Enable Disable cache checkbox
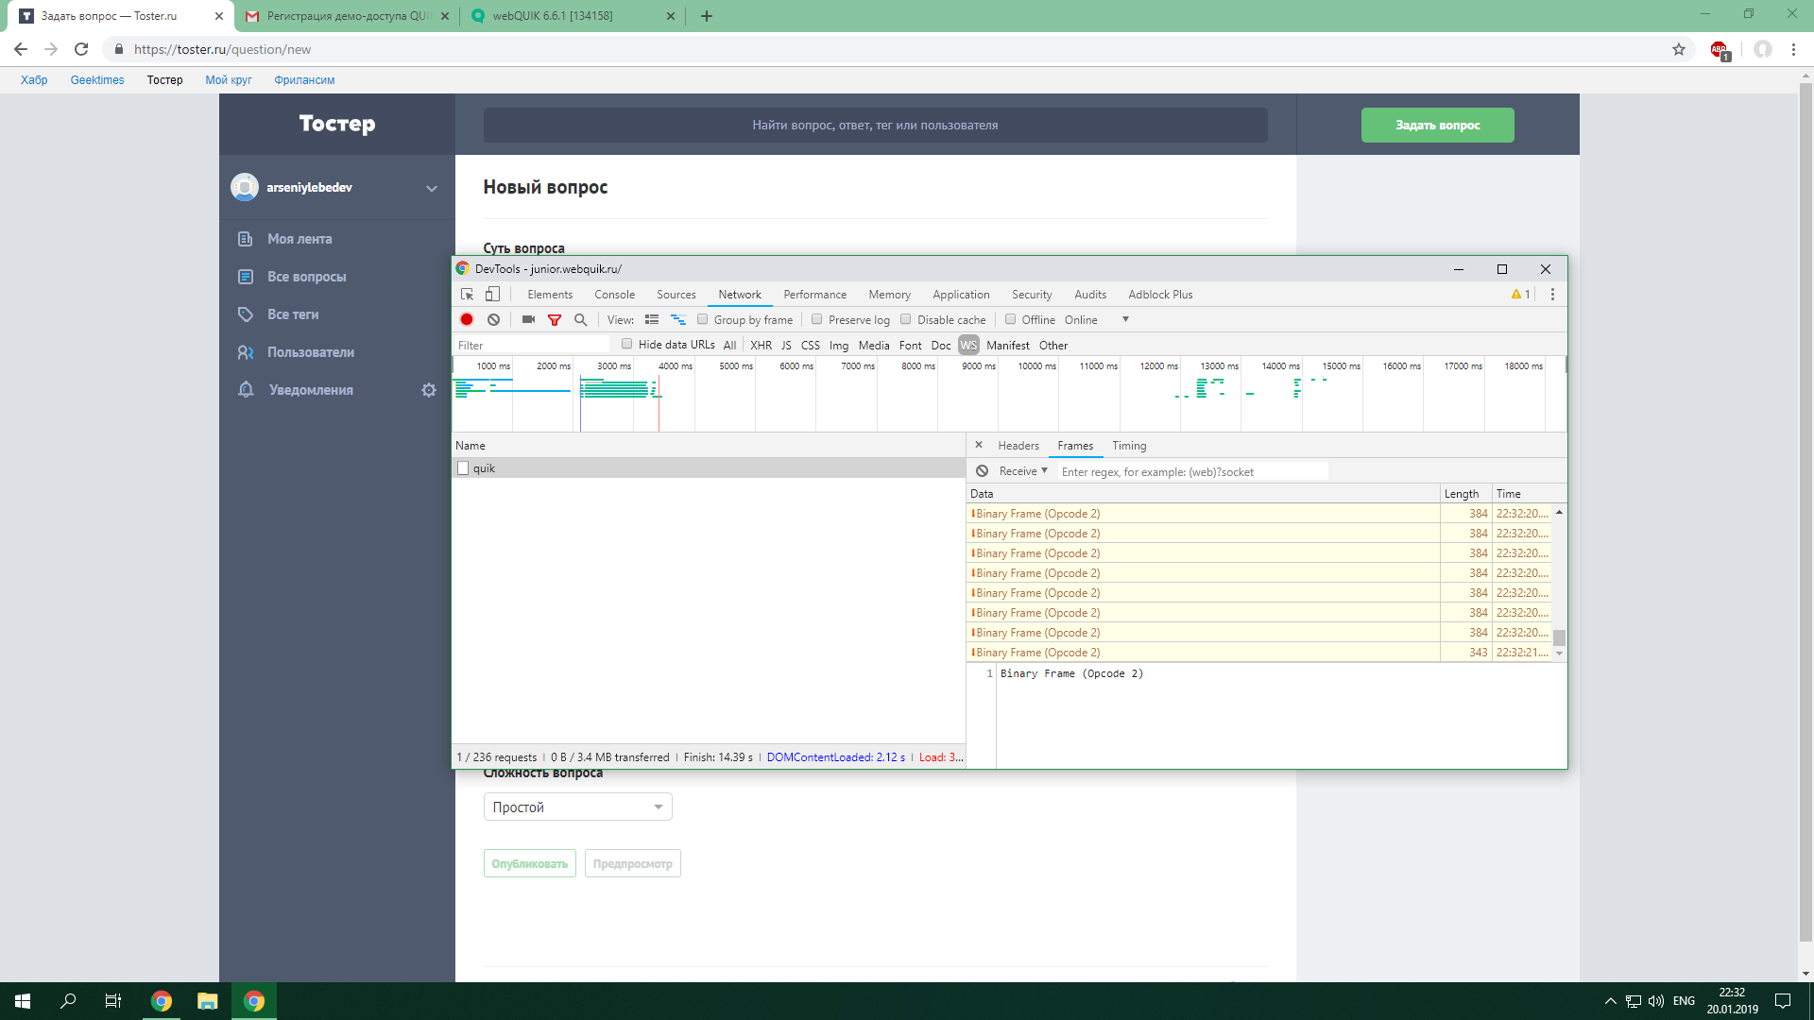The width and height of the screenshot is (1814, 1020). tap(906, 319)
